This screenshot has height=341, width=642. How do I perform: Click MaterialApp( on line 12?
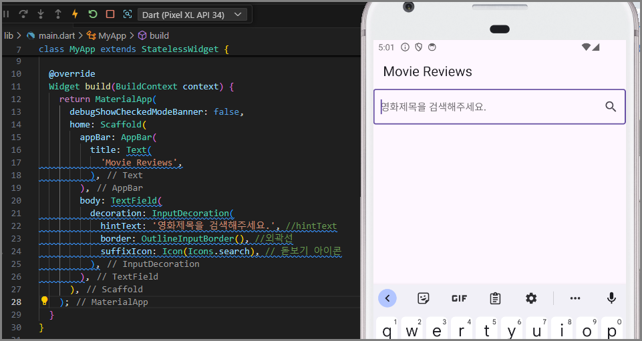126,99
